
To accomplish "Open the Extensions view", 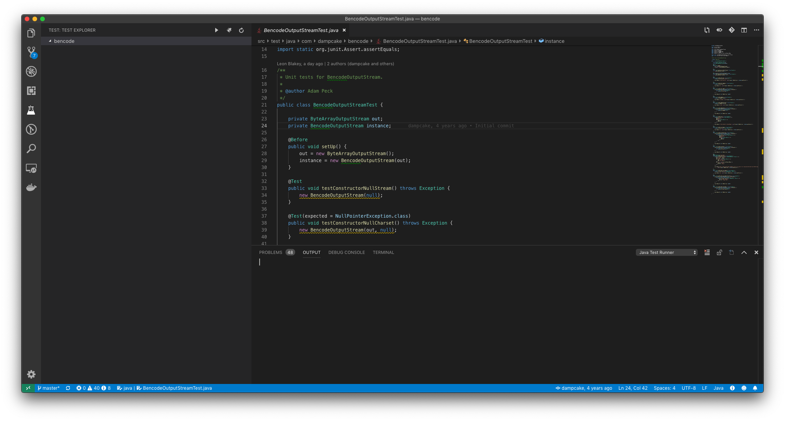I will click(31, 91).
